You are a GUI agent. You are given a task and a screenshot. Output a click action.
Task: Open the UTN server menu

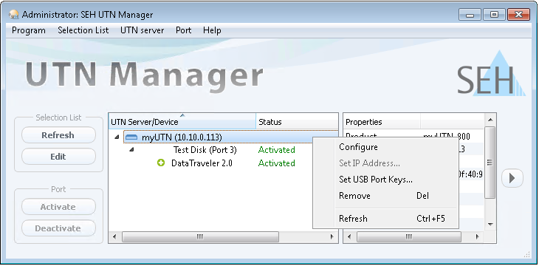click(x=142, y=30)
